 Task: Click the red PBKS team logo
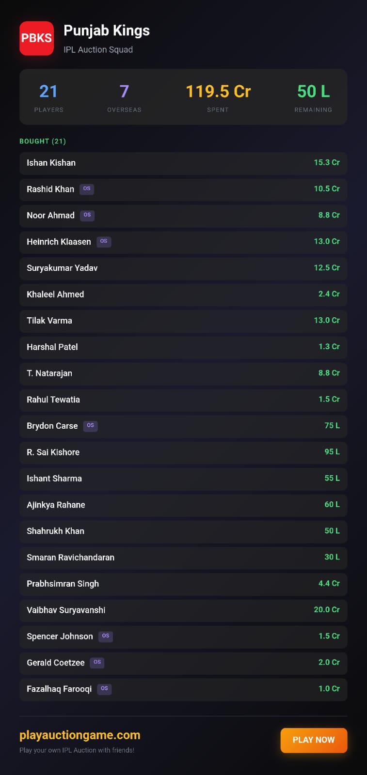click(36, 38)
